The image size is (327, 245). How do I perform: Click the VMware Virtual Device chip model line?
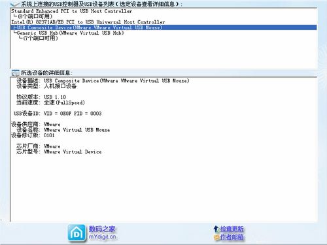59,152
